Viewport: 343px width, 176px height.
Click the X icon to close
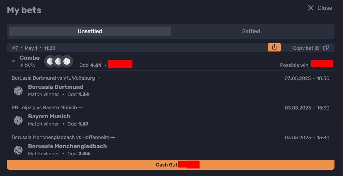point(311,8)
